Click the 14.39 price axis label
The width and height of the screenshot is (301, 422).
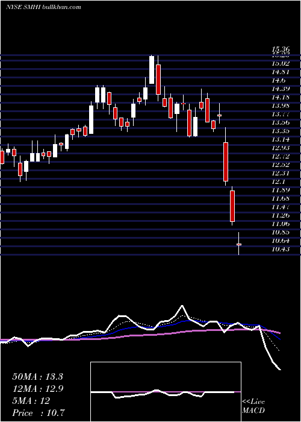pyautogui.click(x=281, y=89)
